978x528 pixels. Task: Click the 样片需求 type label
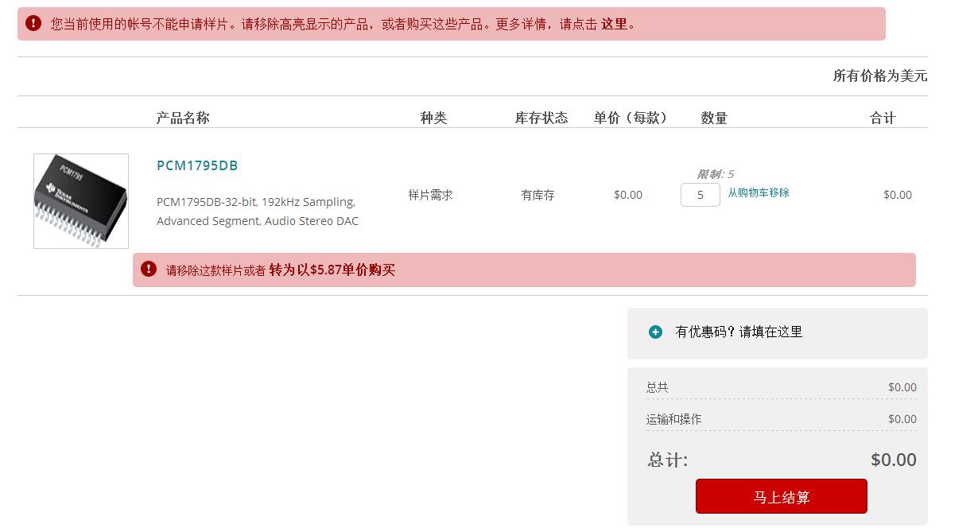(x=431, y=195)
